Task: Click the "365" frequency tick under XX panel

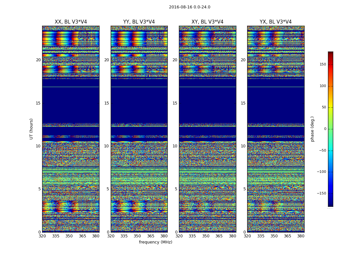Action: click(82, 236)
